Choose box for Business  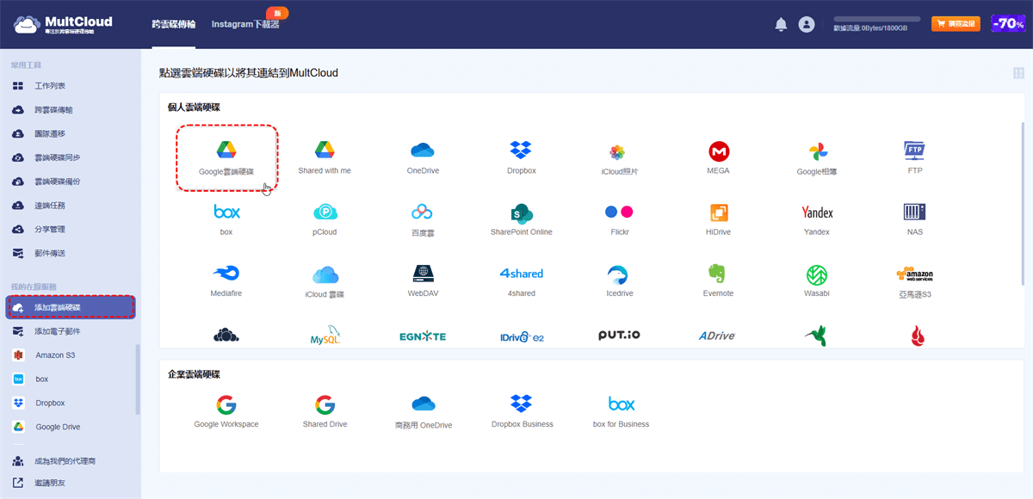tap(621, 412)
